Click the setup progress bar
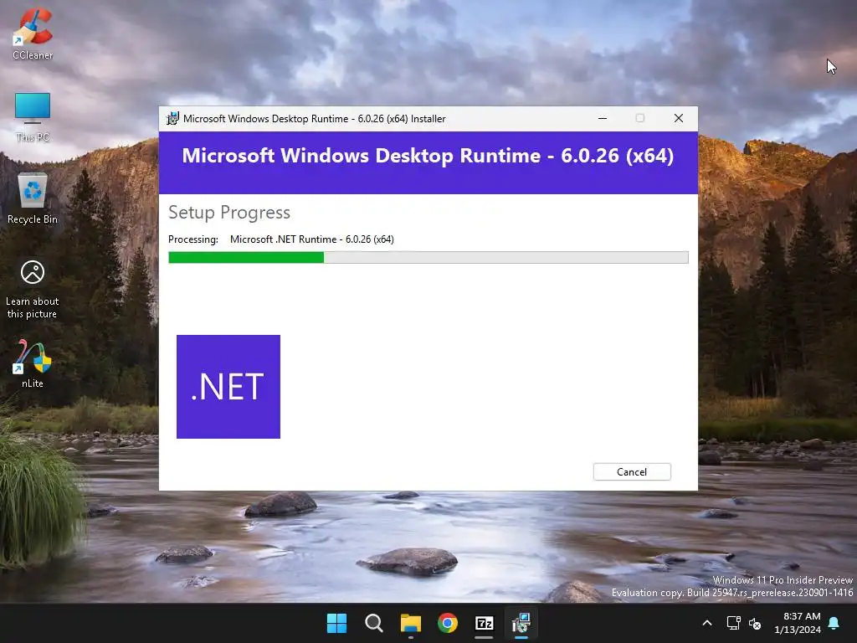Image resolution: width=857 pixels, height=643 pixels. [428, 258]
